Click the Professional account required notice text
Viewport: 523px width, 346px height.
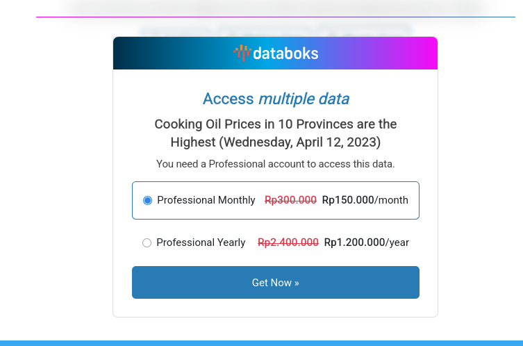pos(276,164)
